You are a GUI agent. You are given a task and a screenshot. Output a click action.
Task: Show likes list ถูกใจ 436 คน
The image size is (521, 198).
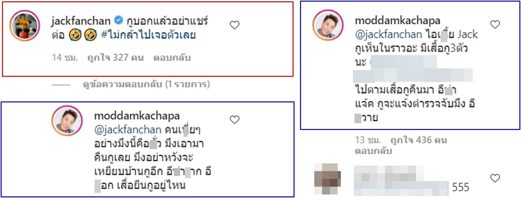[x=419, y=140]
